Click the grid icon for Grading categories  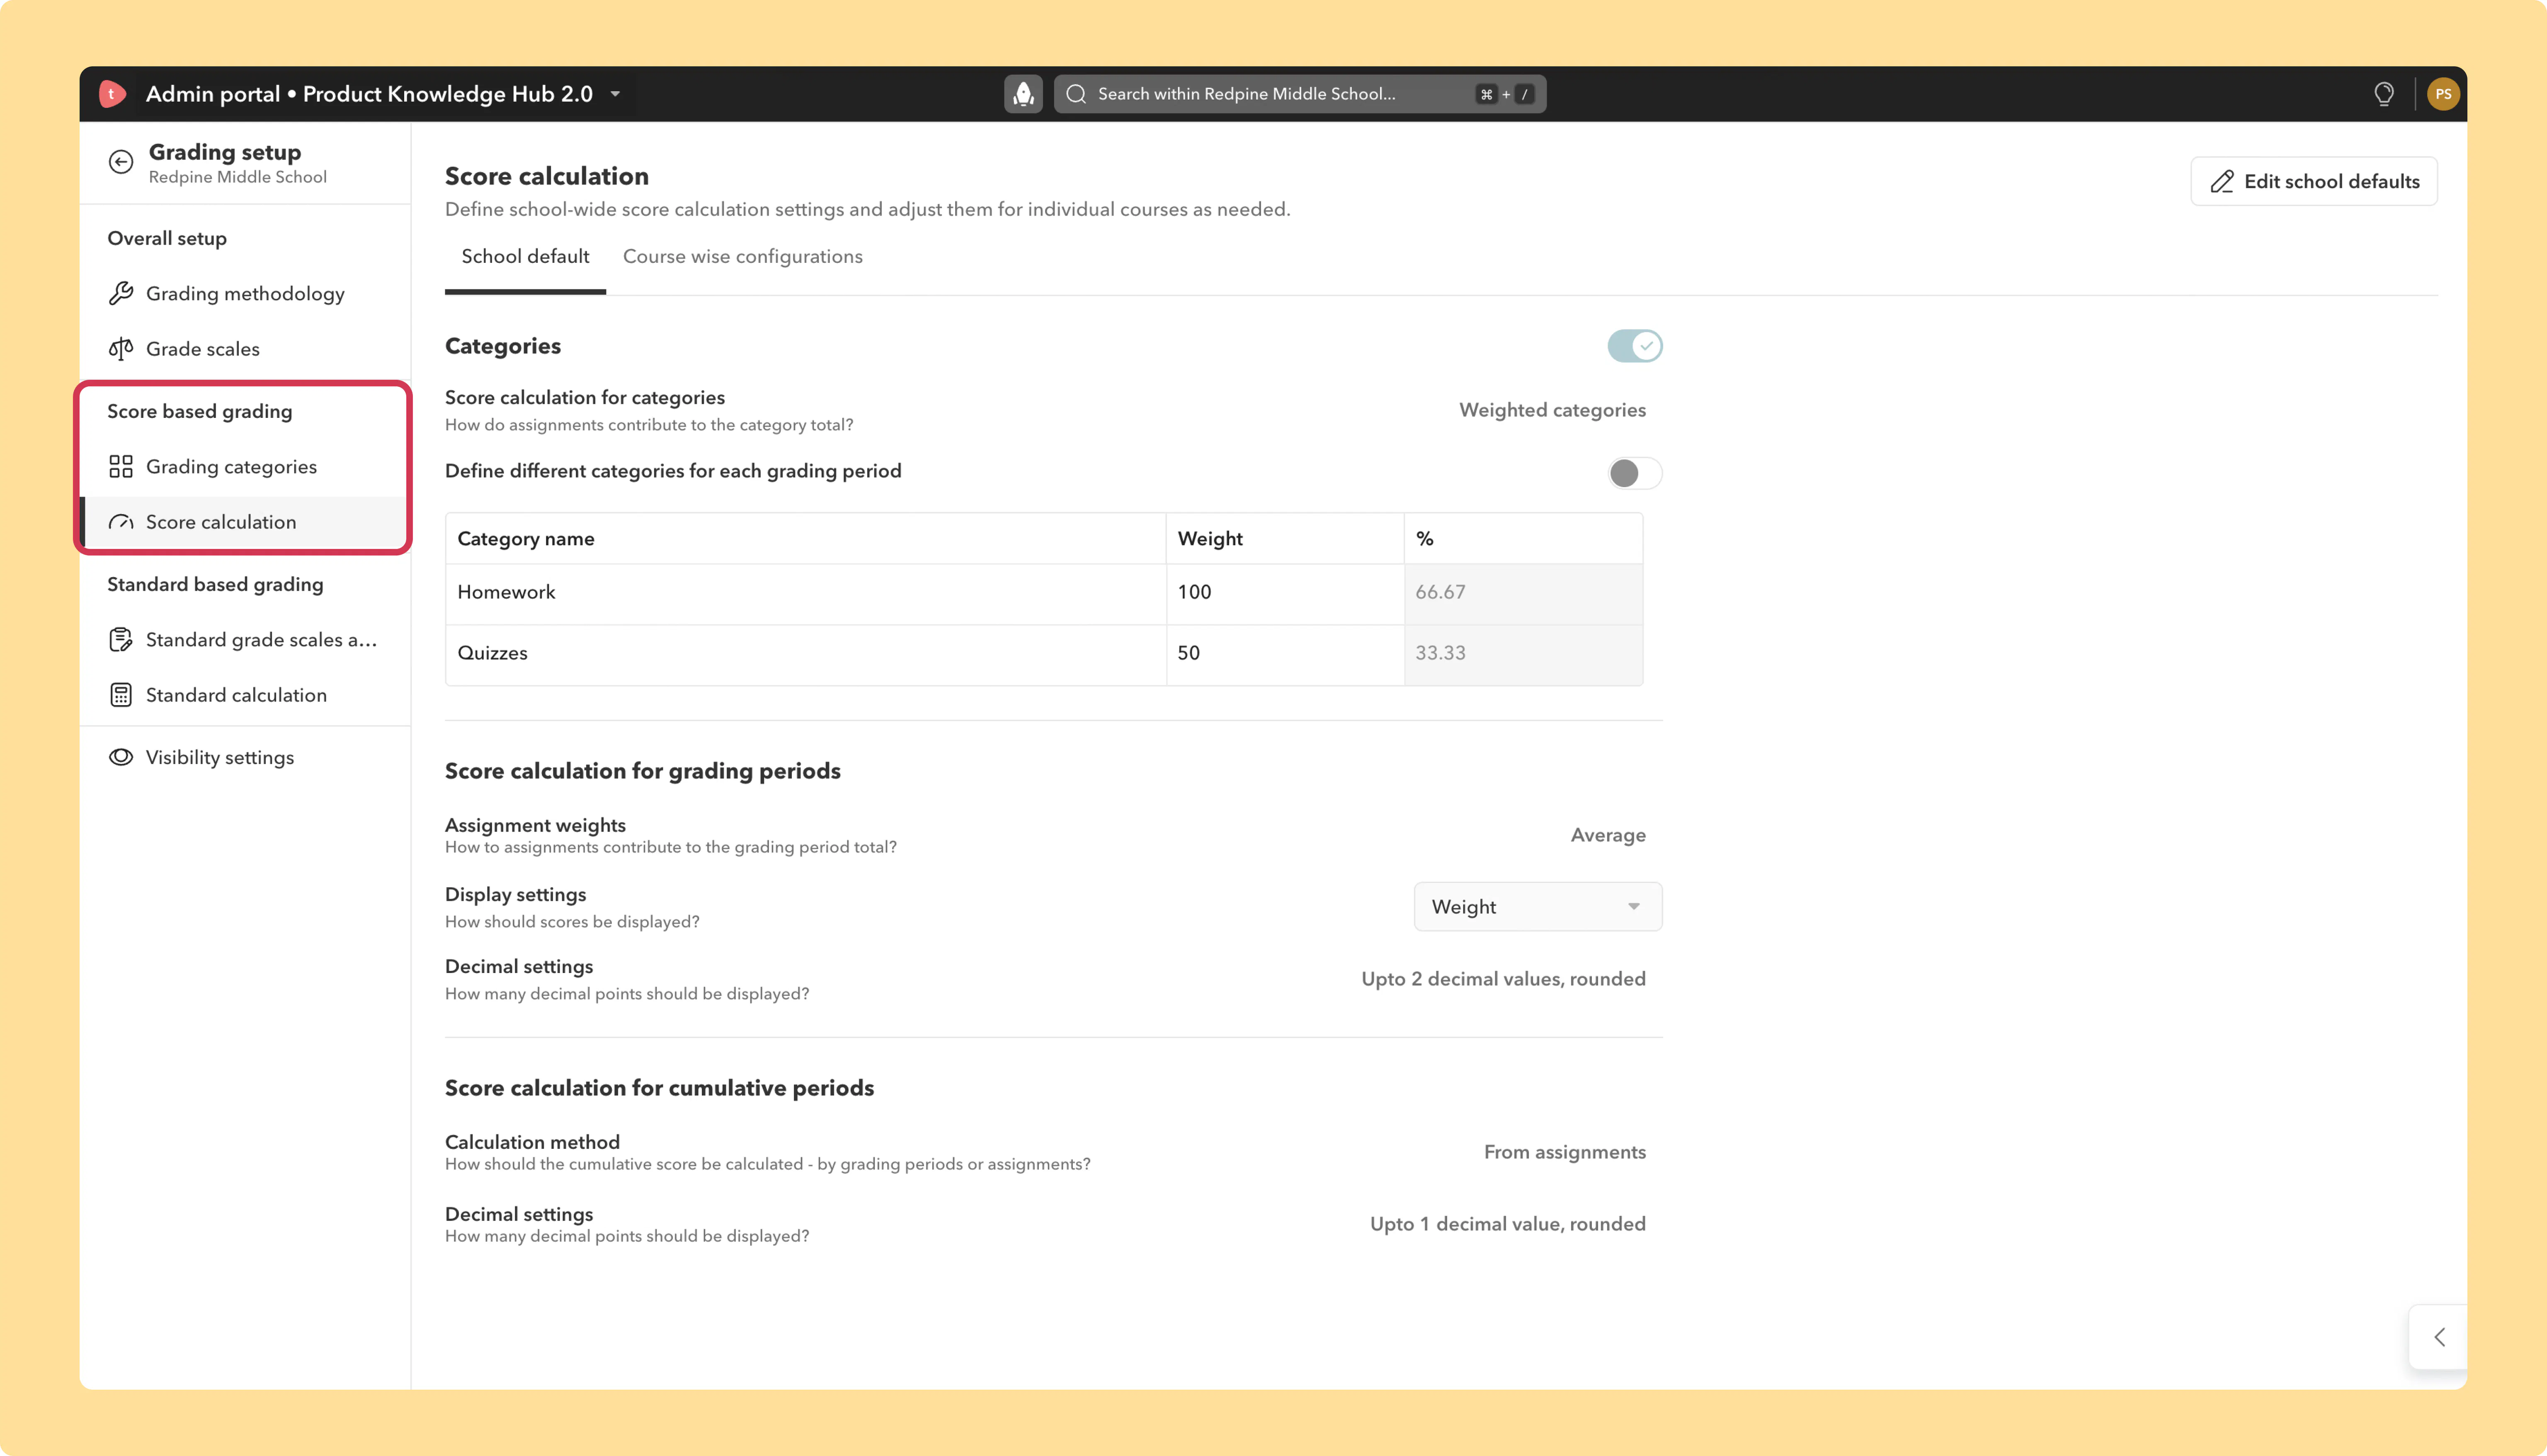pyautogui.click(x=121, y=467)
